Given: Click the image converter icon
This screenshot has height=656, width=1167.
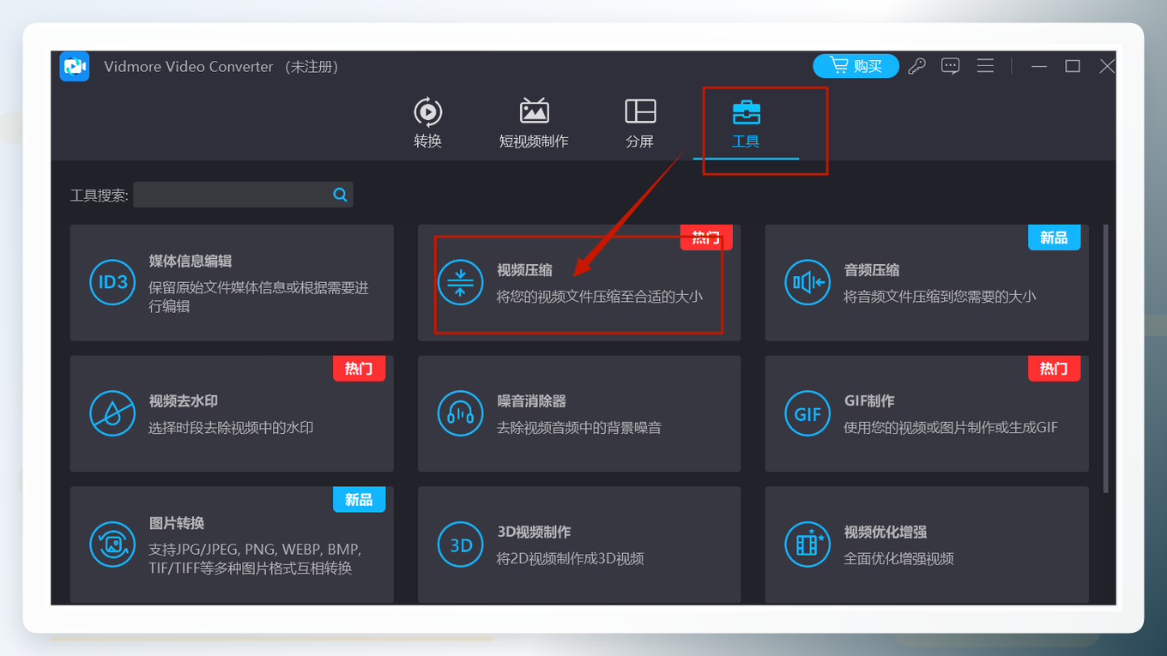Looking at the screenshot, I should 112,545.
